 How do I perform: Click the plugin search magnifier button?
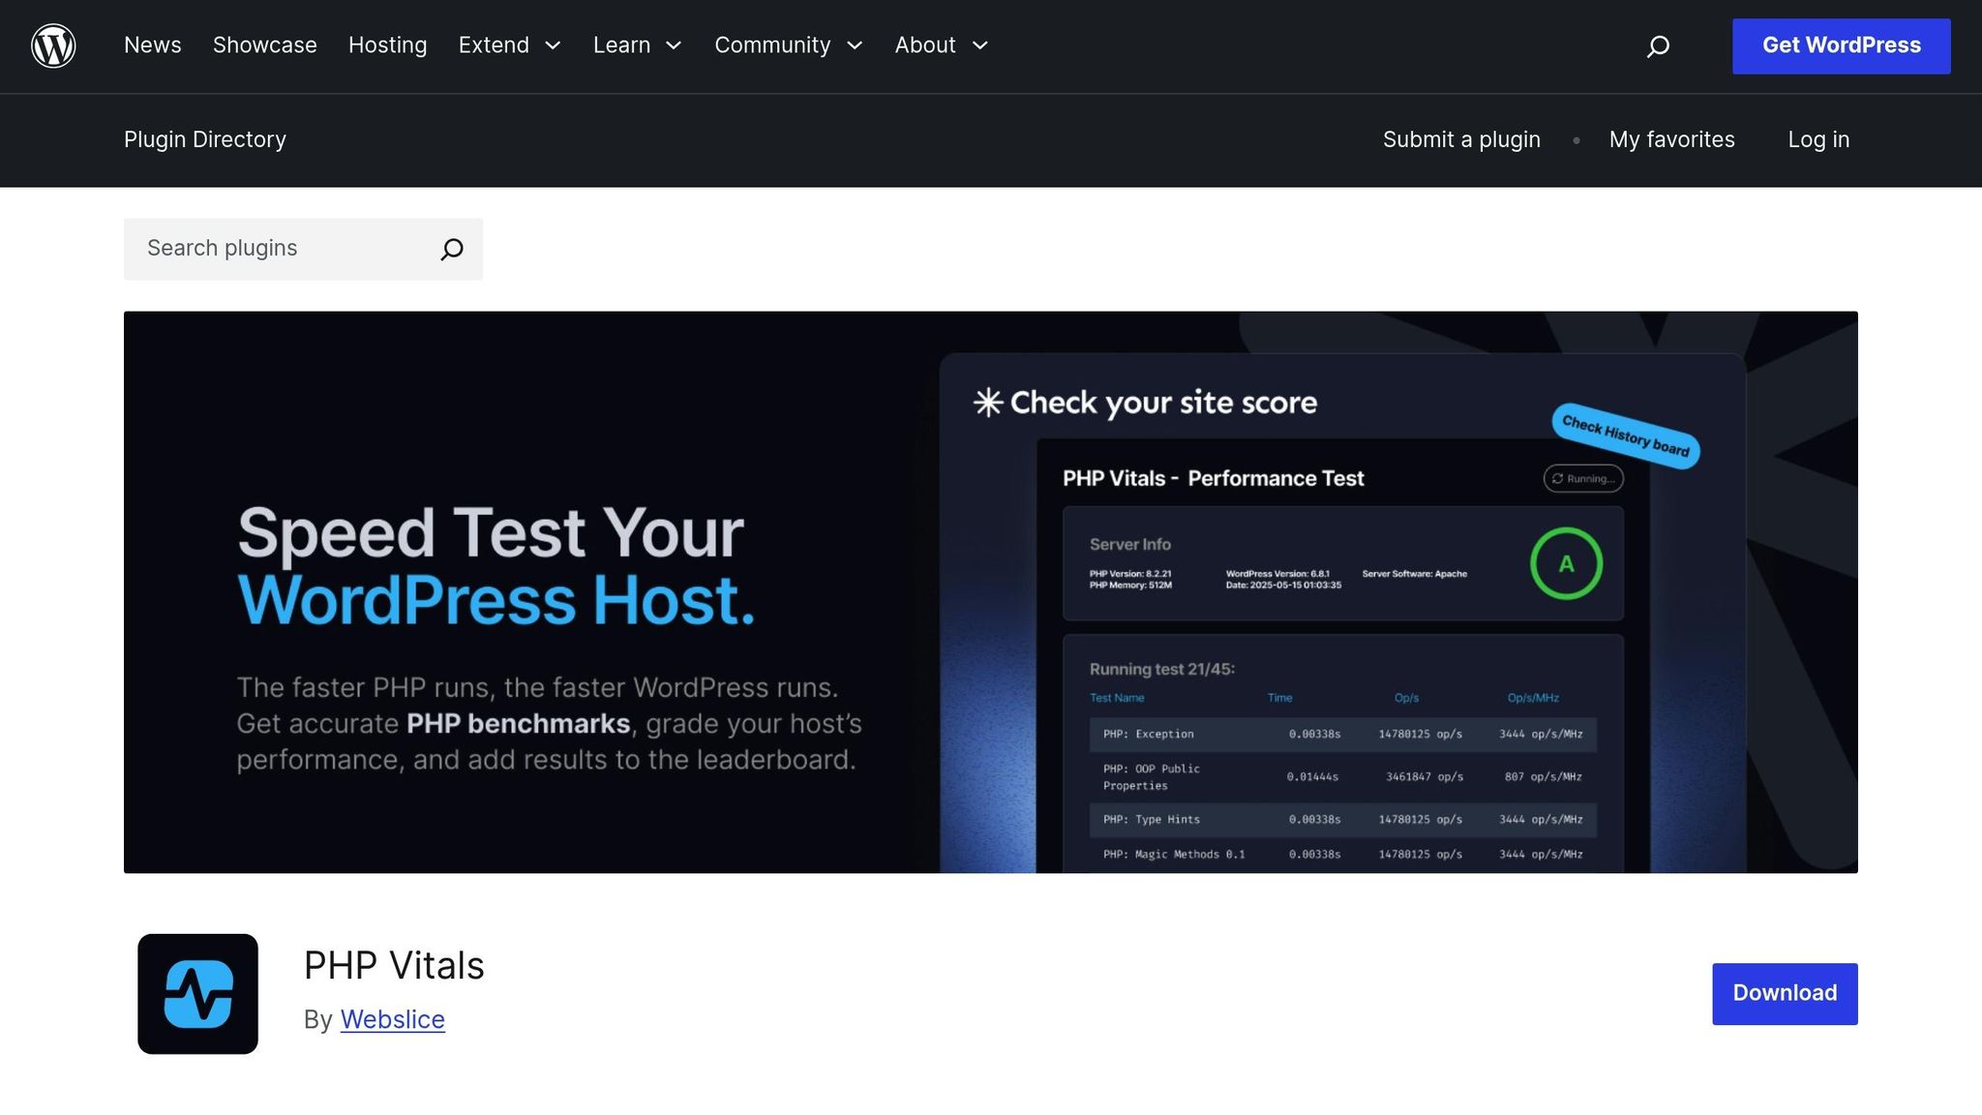(x=451, y=250)
